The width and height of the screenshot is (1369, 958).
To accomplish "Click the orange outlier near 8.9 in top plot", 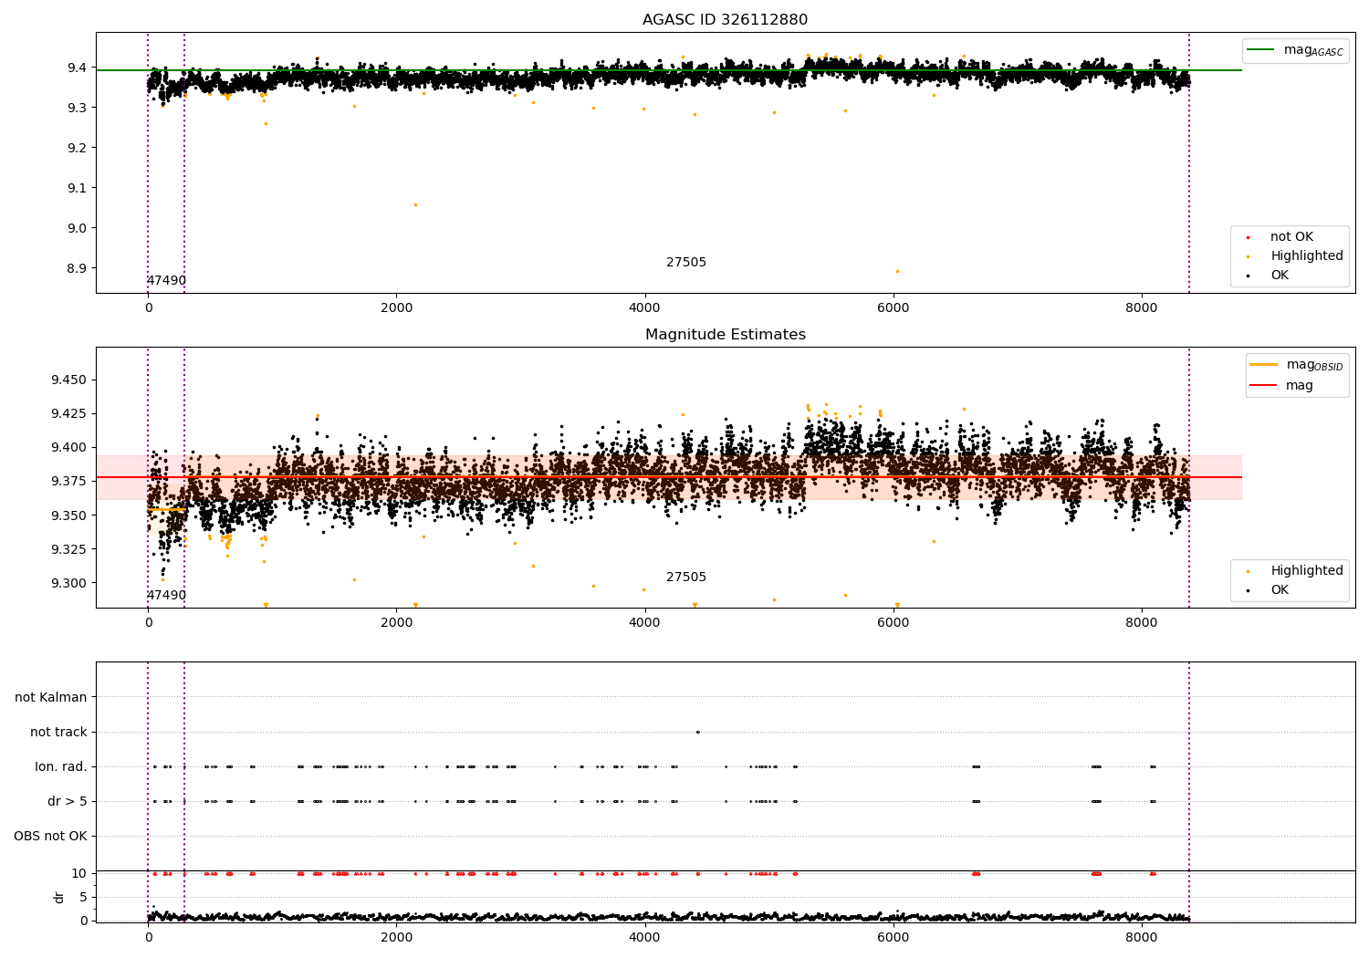I will pos(897,271).
